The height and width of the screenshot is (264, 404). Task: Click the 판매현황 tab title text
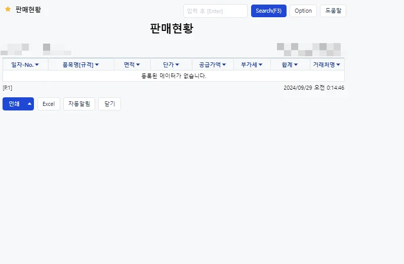coord(28,10)
